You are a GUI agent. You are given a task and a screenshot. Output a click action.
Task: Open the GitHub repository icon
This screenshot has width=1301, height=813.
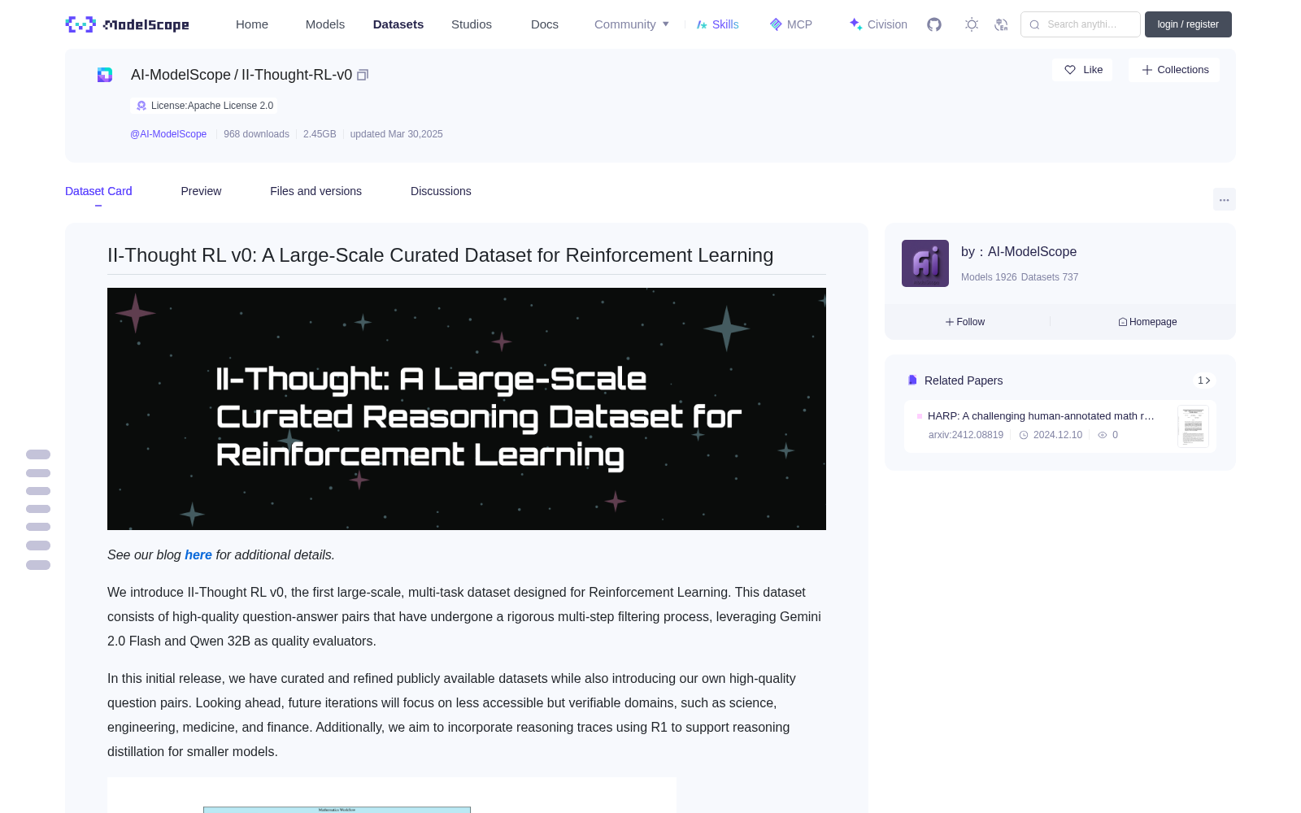click(x=934, y=24)
